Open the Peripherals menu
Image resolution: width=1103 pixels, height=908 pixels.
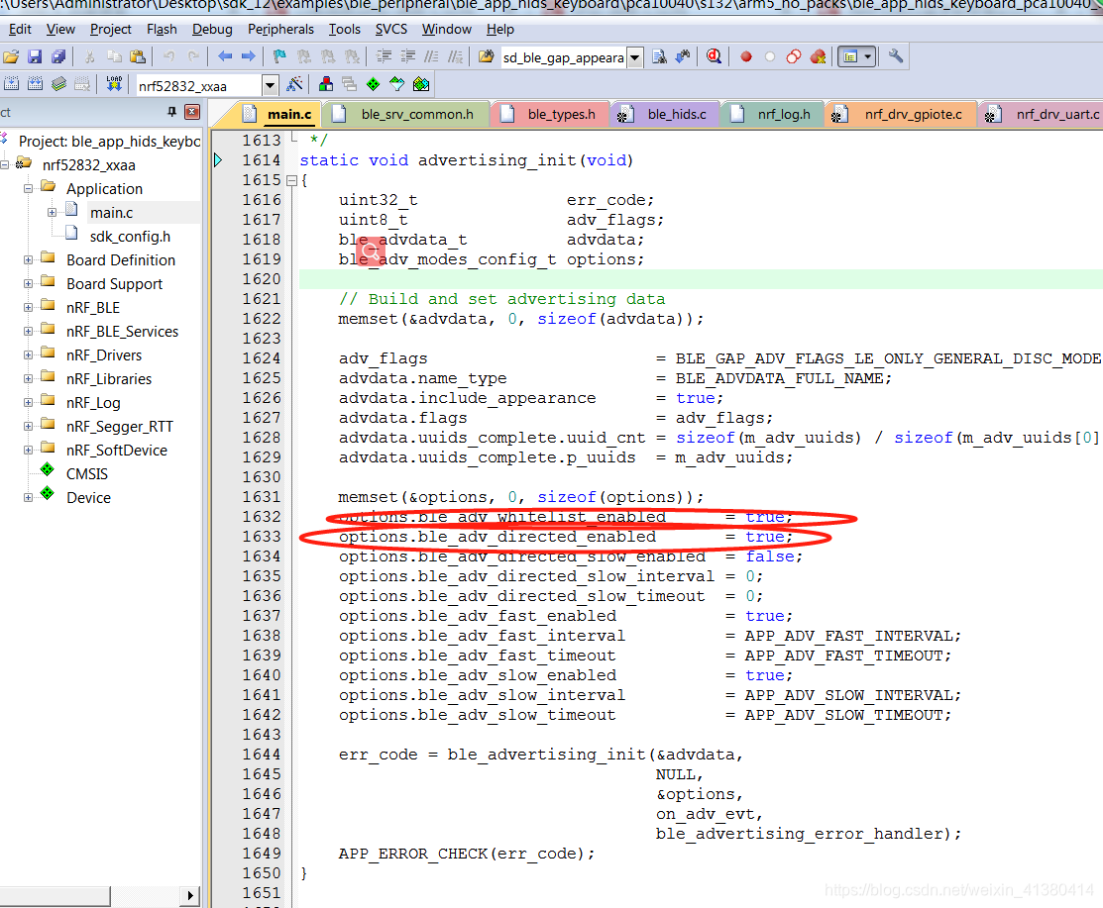[x=280, y=30]
